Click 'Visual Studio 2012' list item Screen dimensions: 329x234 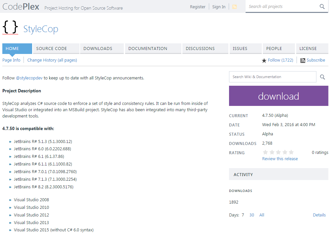pos(31,215)
